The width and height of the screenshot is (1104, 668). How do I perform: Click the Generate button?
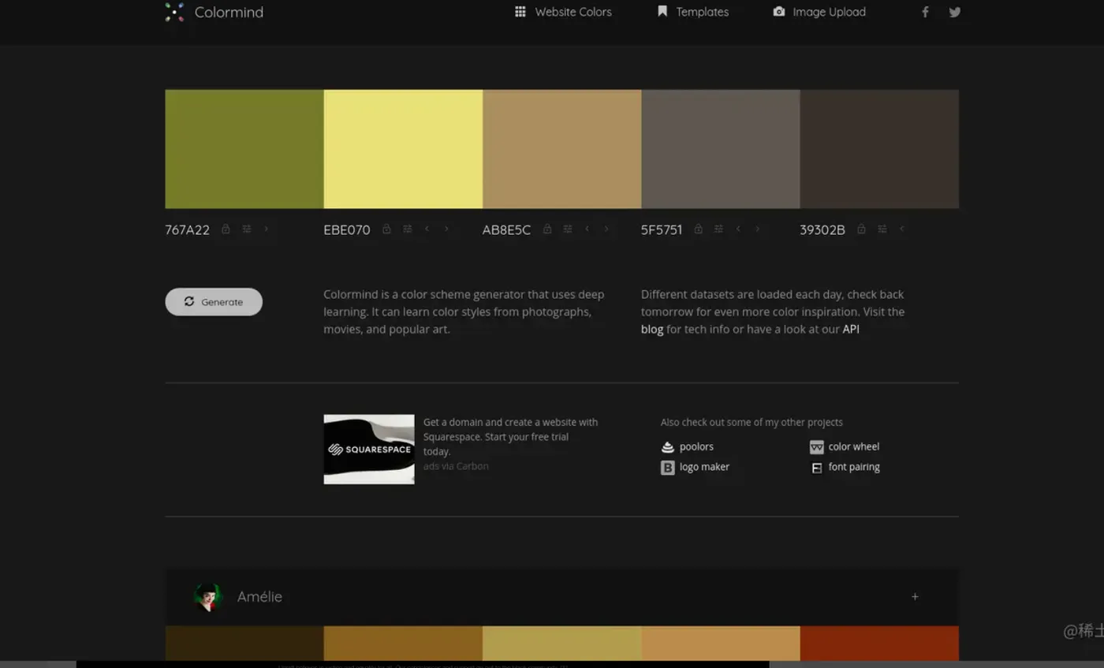[x=214, y=302]
